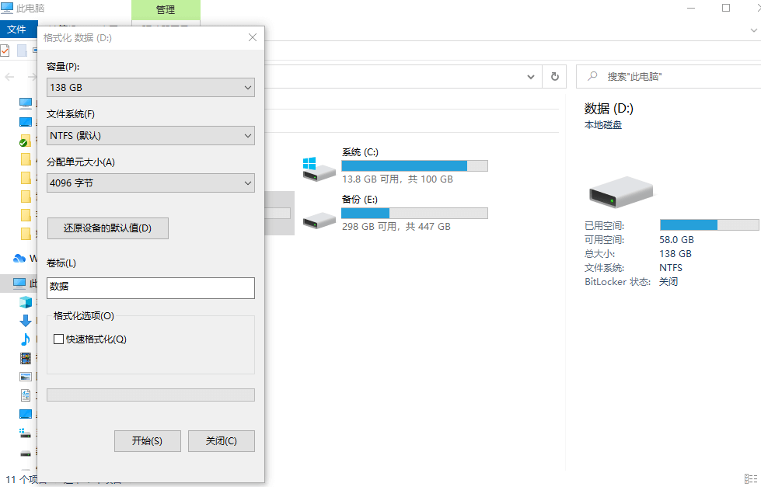Click the BitLocker status value 关闭
761x487 pixels.
[668, 282]
